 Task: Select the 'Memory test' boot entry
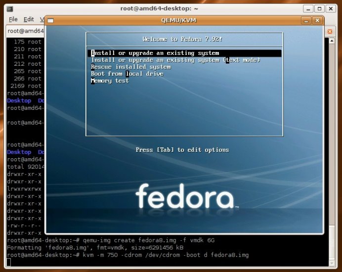(x=110, y=81)
